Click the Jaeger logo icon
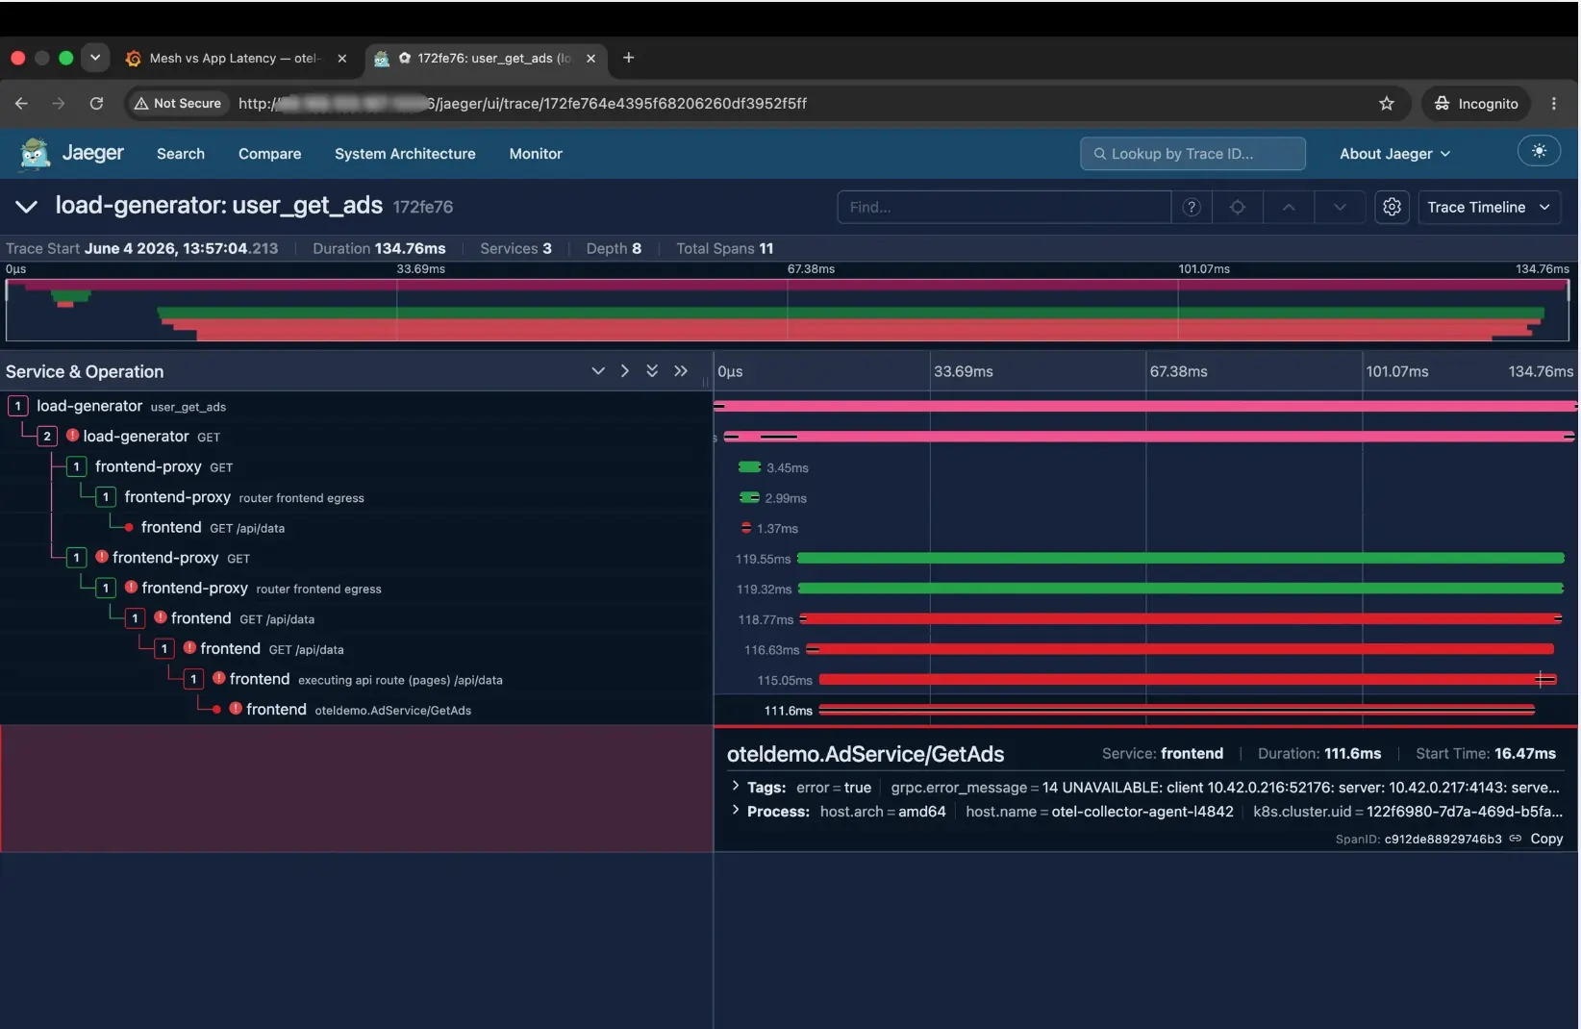The width and height of the screenshot is (1581, 1029). [x=35, y=154]
